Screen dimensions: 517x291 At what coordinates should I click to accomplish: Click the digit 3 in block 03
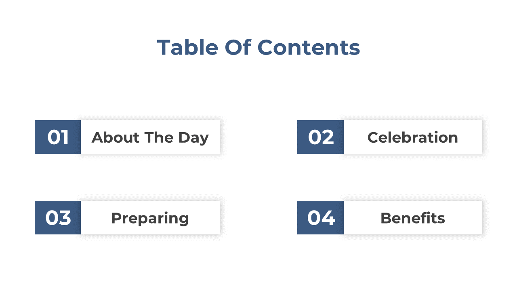click(x=65, y=218)
